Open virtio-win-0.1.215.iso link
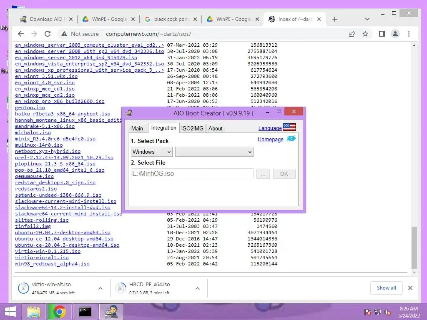The width and height of the screenshot is (427, 320). click(48, 251)
